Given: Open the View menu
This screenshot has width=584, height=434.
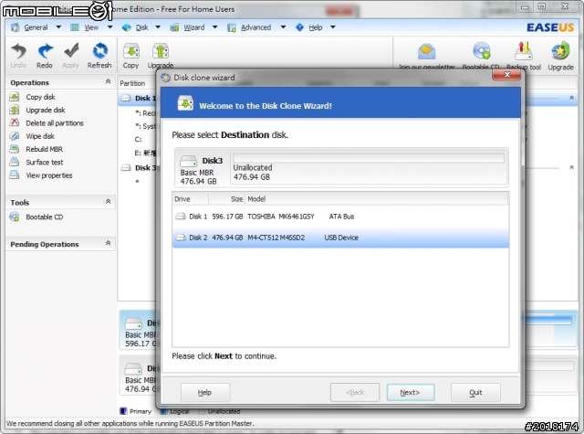Looking at the screenshot, I should 91,27.
